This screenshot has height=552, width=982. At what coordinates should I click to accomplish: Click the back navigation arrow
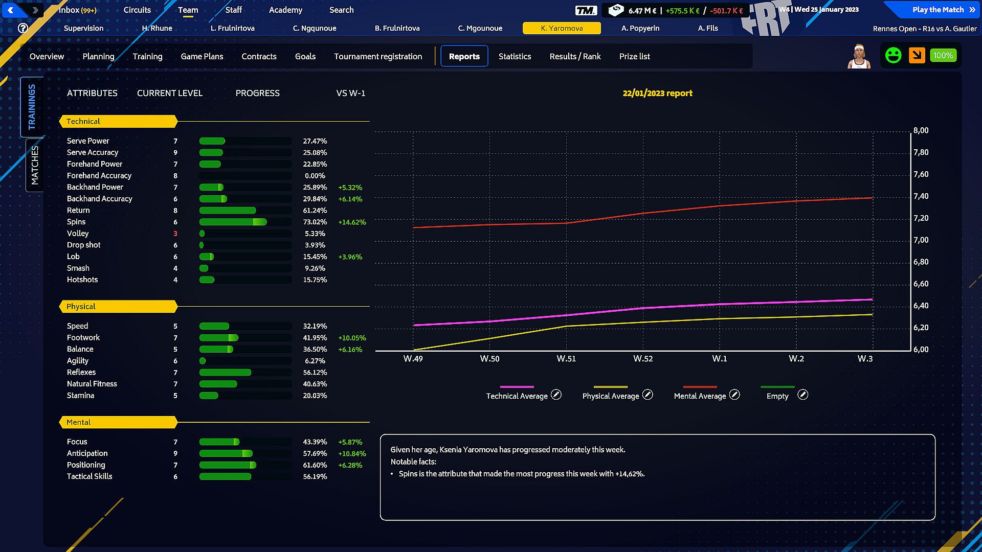point(11,10)
